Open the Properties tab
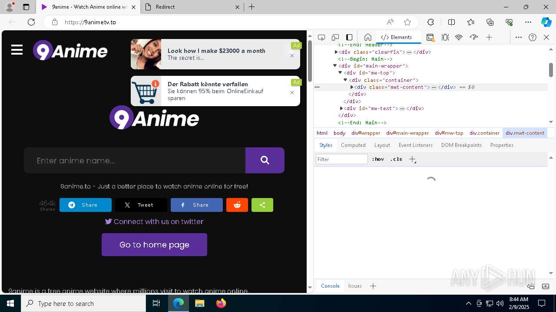This screenshot has width=556, height=312. [x=502, y=145]
